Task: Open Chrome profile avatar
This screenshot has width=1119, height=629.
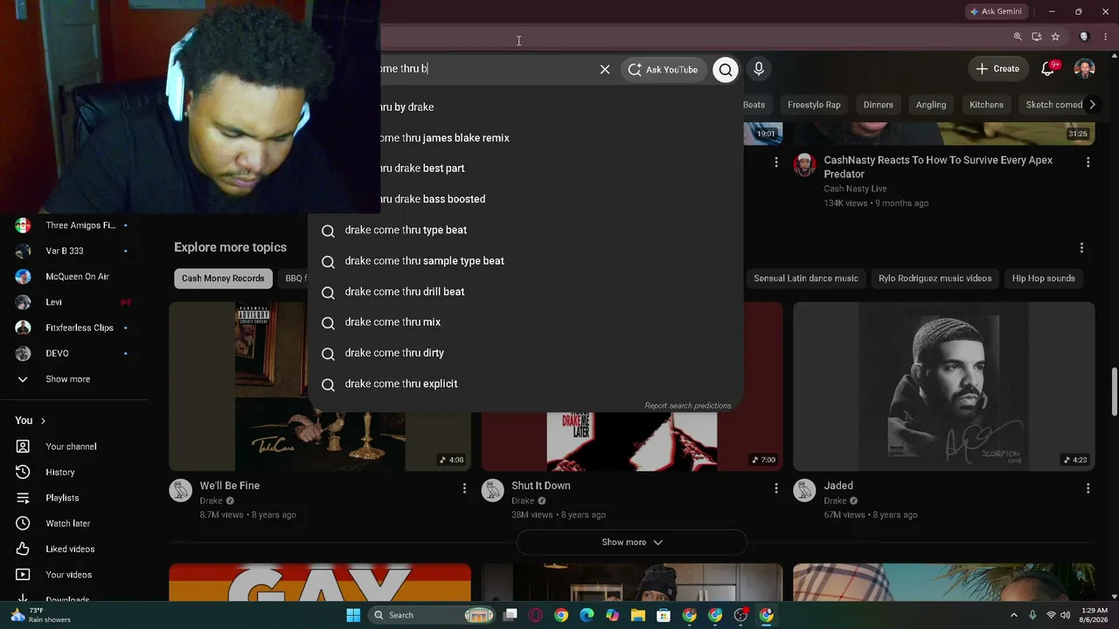Action: click(x=1084, y=37)
